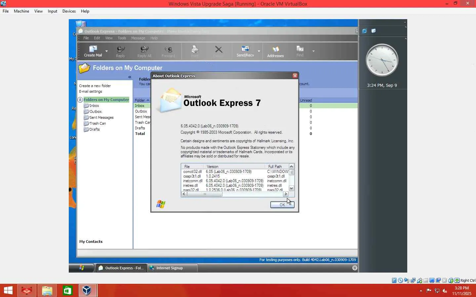Image resolution: width=476 pixels, height=297 pixels.
Task: Click the file list scroll up arrow
Action: tap(292, 166)
